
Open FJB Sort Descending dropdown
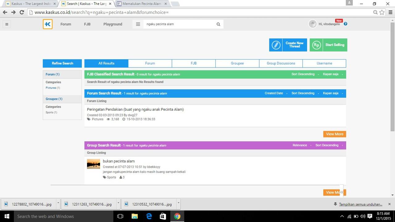pos(305,74)
